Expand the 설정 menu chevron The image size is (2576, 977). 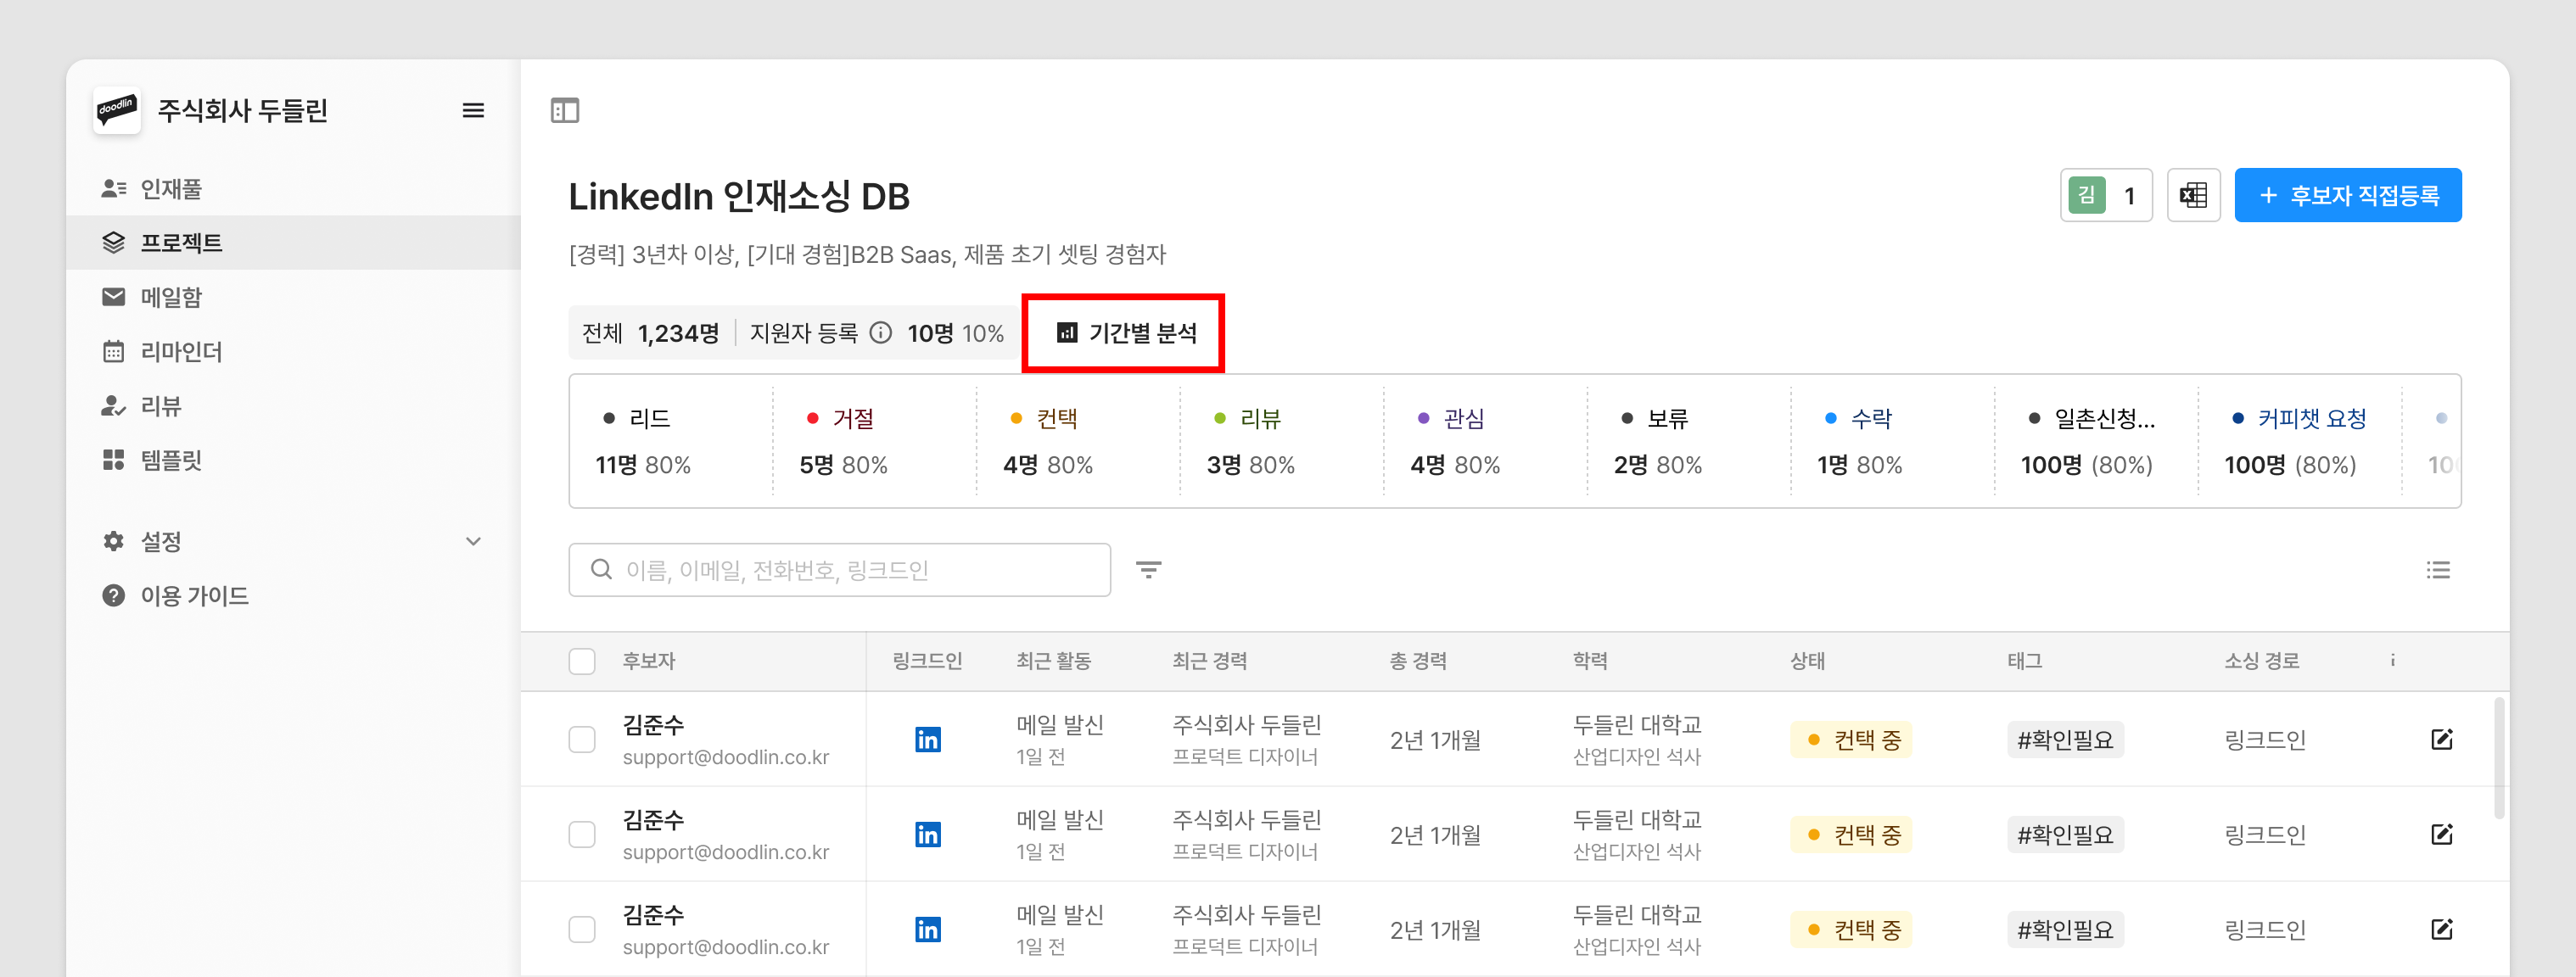point(474,541)
